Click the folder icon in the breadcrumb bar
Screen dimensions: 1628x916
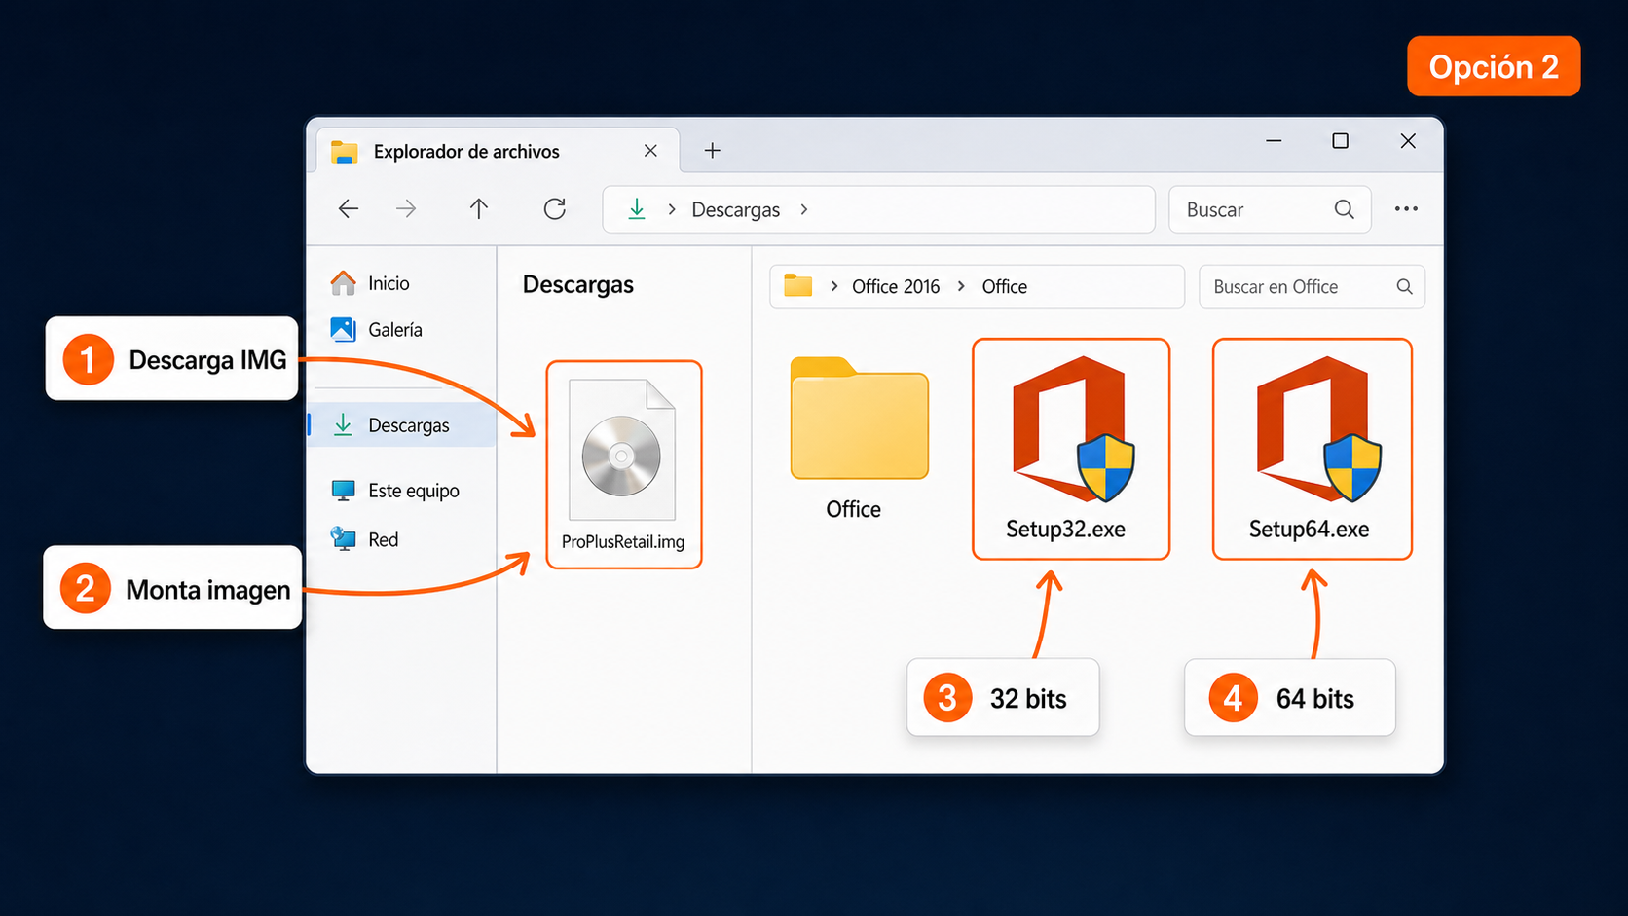[x=798, y=285]
